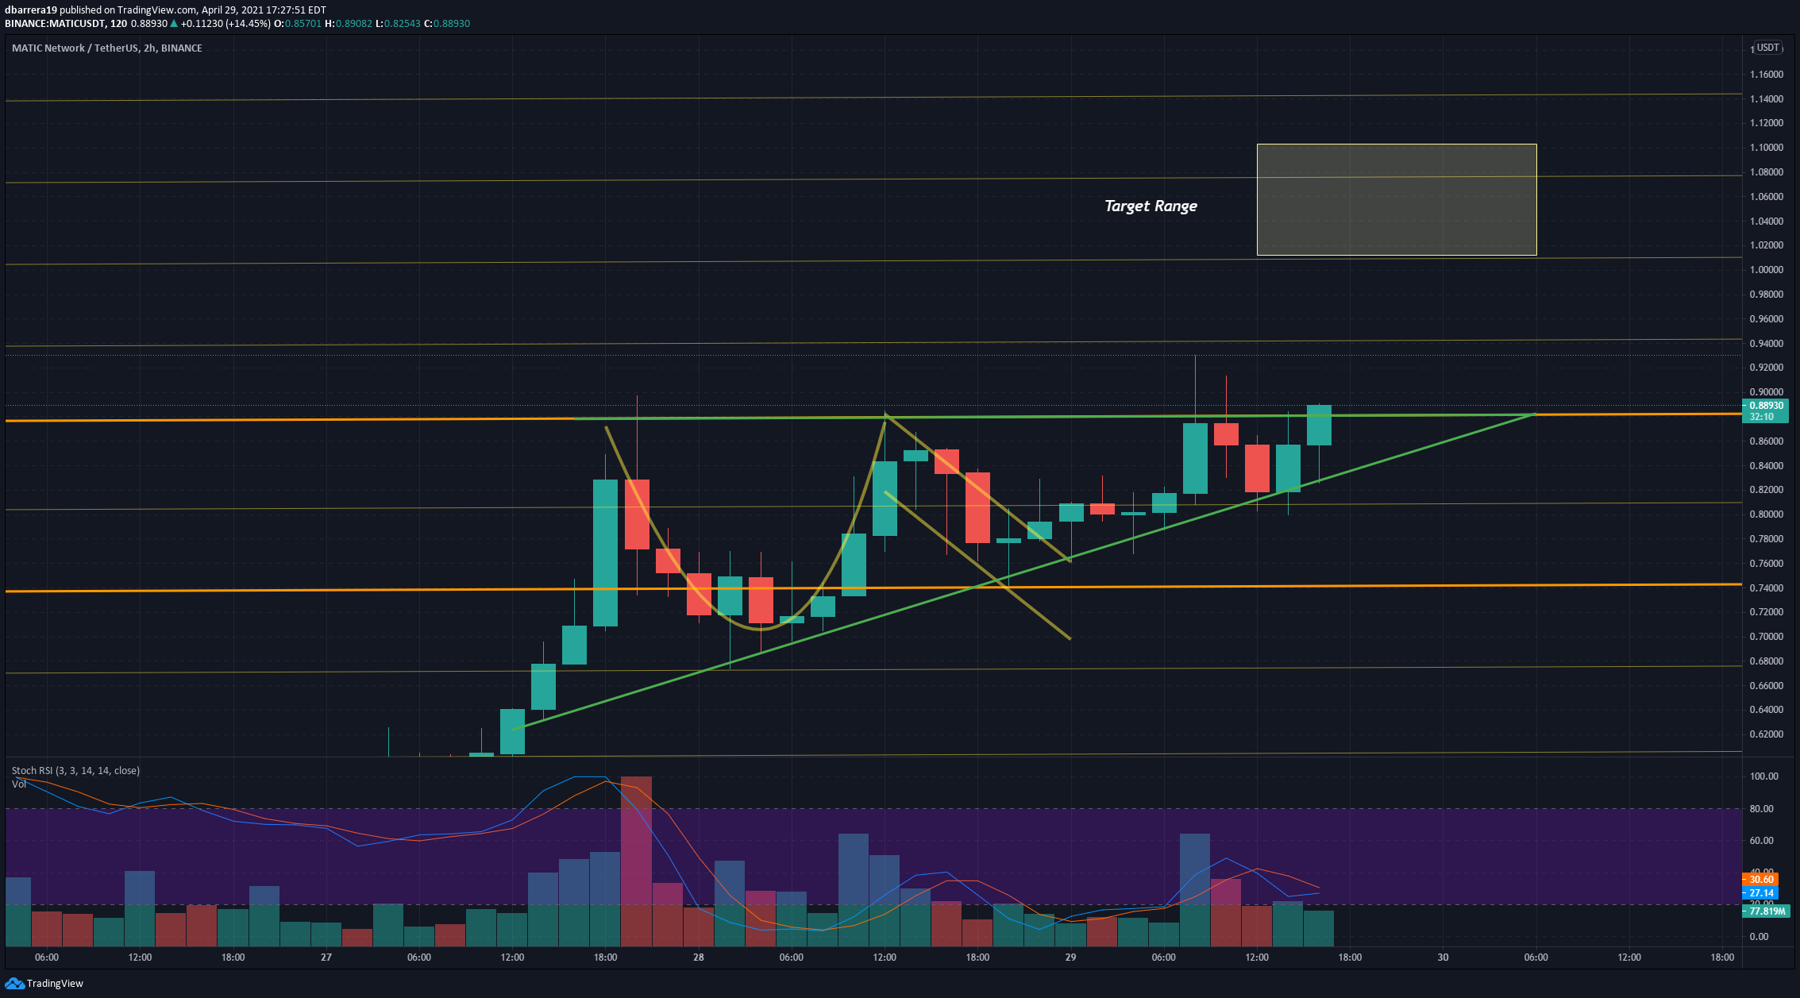Click the 0.00 level on Stoch RSI axis

pyautogui.click(x=1759, y=936)
